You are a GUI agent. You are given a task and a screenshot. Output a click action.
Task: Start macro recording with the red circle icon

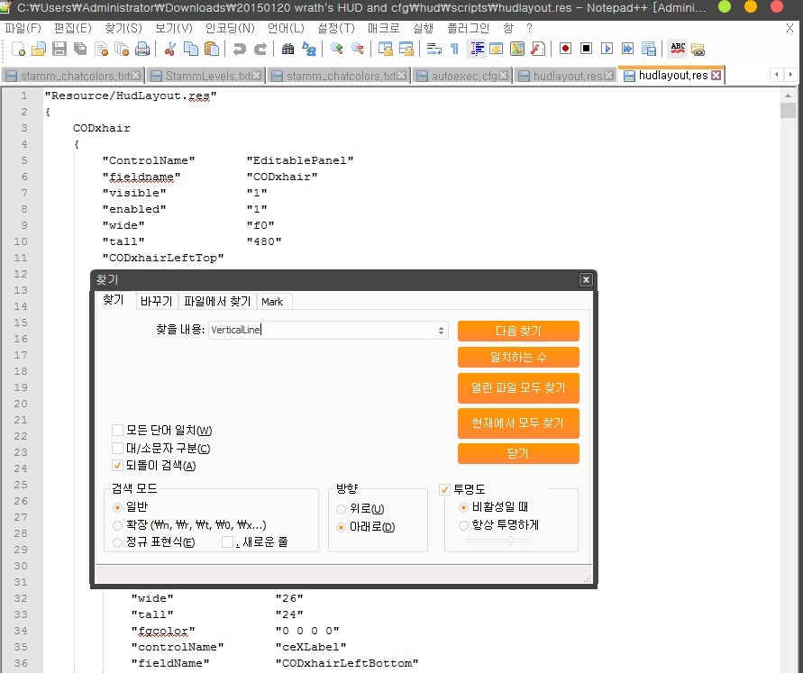click(x=565, y=49)
